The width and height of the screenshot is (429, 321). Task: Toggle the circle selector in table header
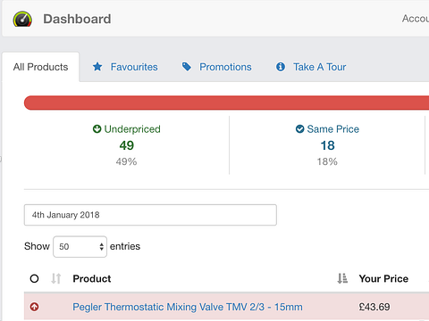tap(34, 278)
